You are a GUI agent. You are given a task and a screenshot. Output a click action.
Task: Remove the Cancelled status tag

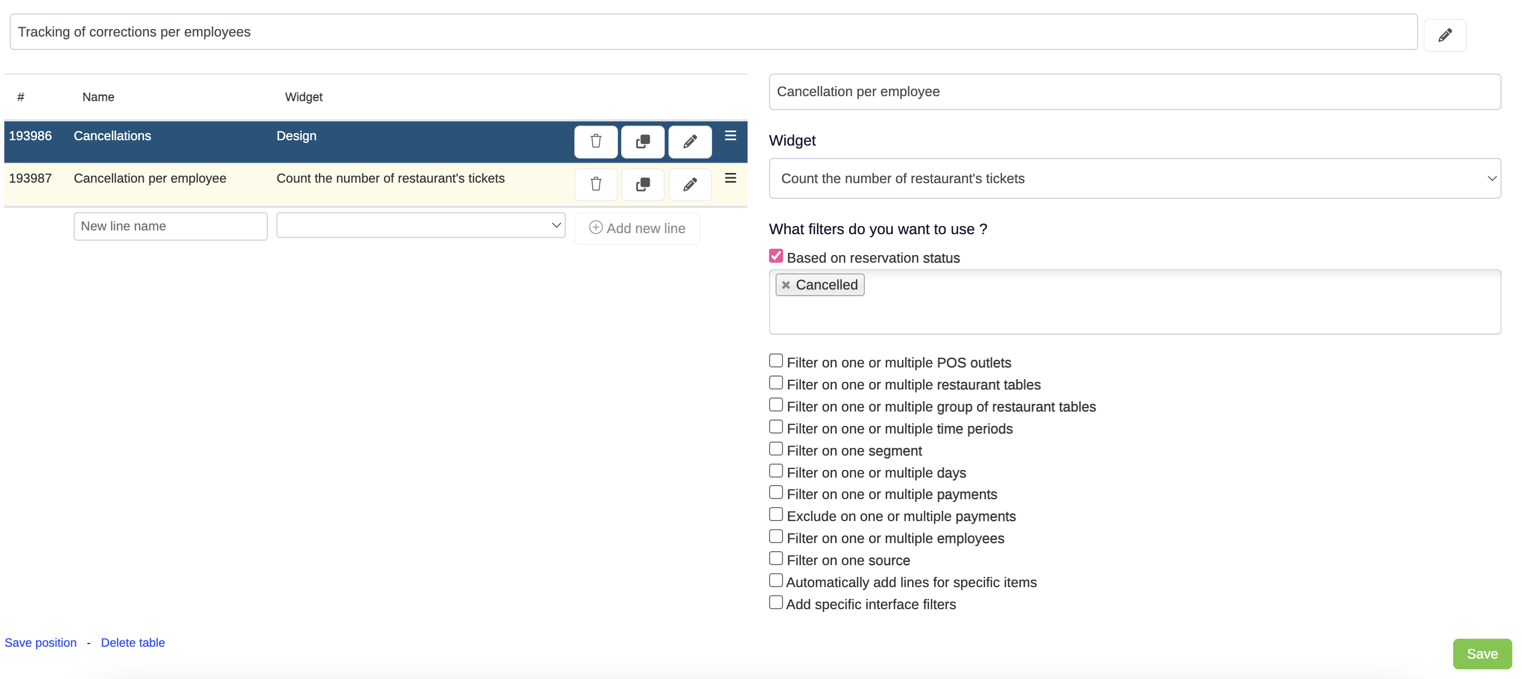[785, 285]
